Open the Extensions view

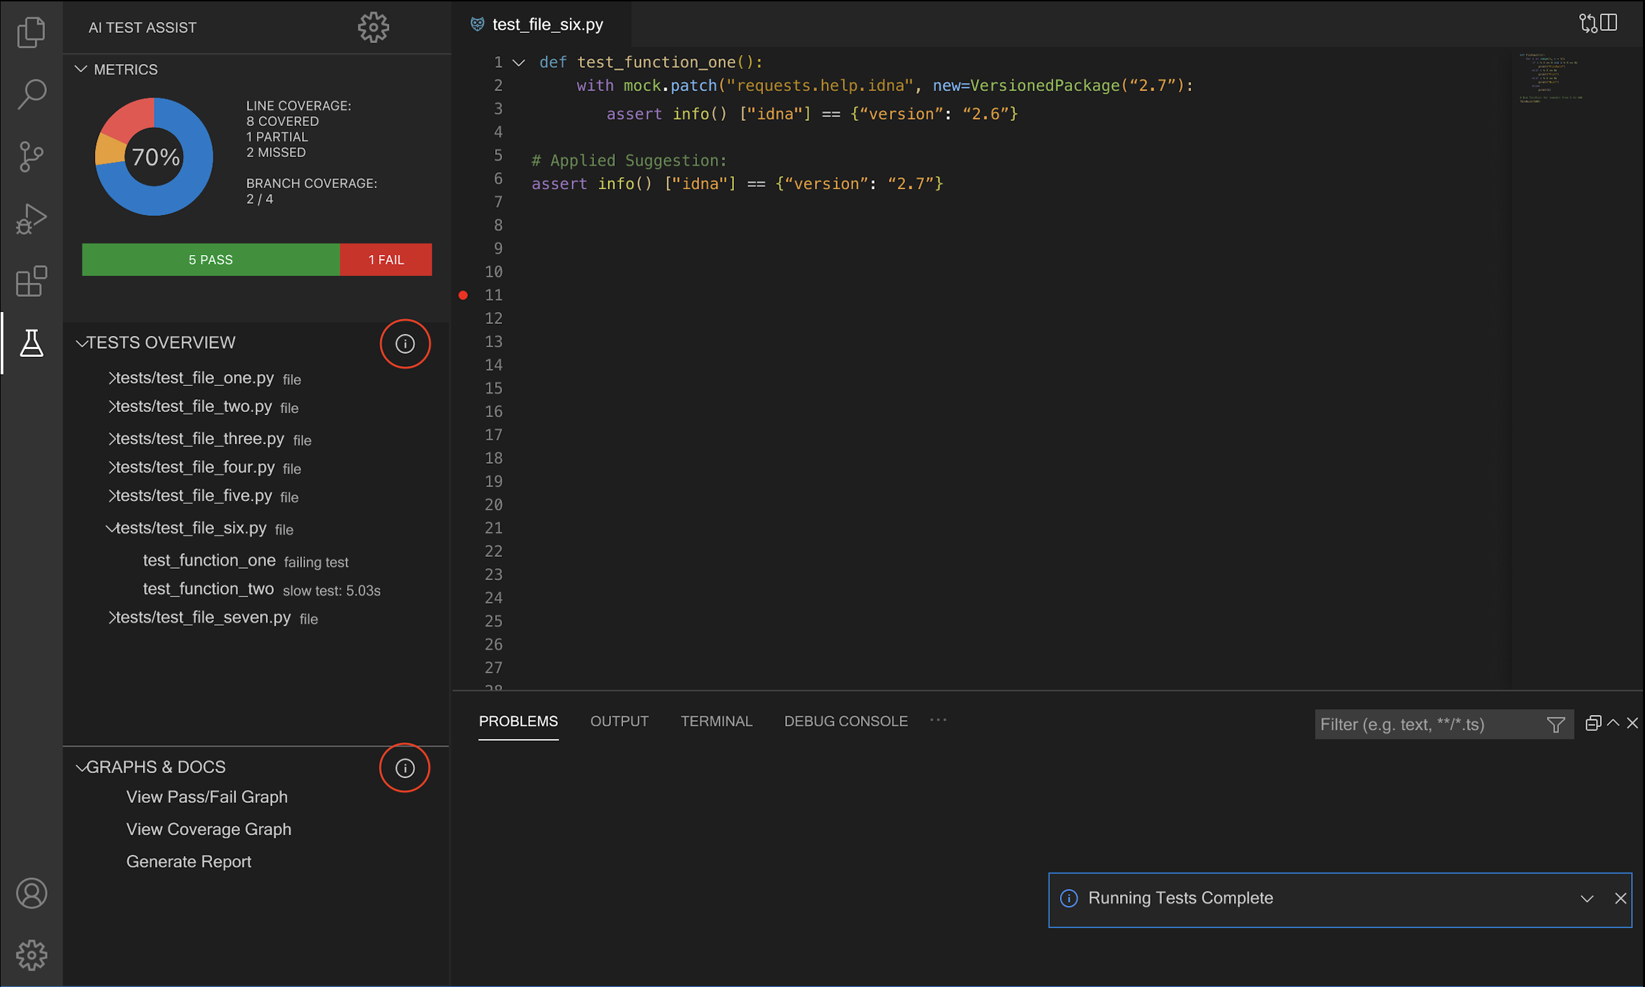point(31,282)
